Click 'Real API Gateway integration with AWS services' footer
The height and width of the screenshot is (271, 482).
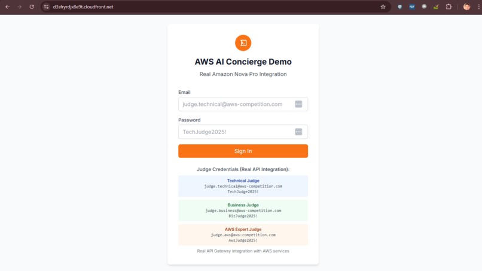pyautogui.click(x=243, y=251)
